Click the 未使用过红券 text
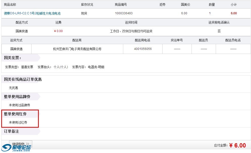Image resolution: width=251 pixels, height=153 pixels. coord(18,122)
